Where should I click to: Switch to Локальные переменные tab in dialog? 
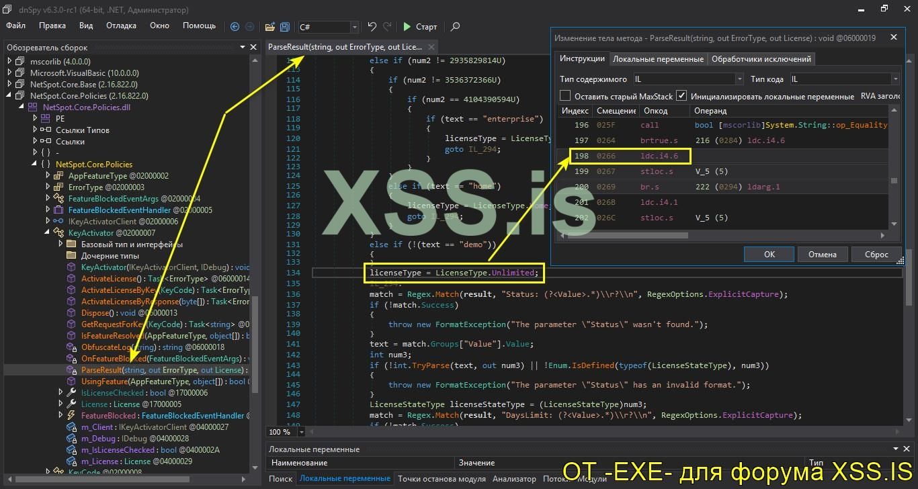pos(659,59)
